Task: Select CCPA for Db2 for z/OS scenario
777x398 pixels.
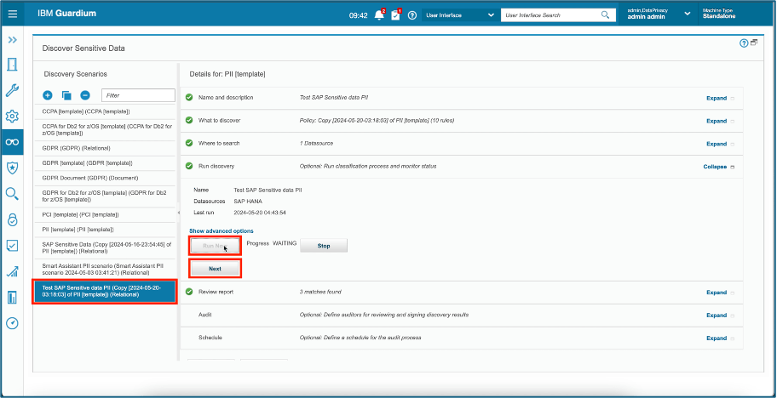Action: [x=105, y=129]
